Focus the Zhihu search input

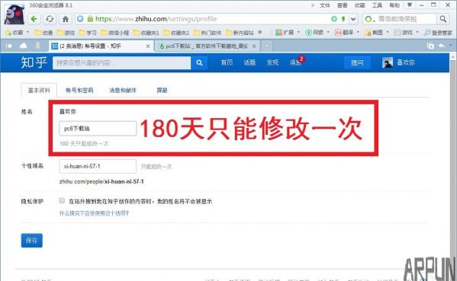tap(121, 63)
